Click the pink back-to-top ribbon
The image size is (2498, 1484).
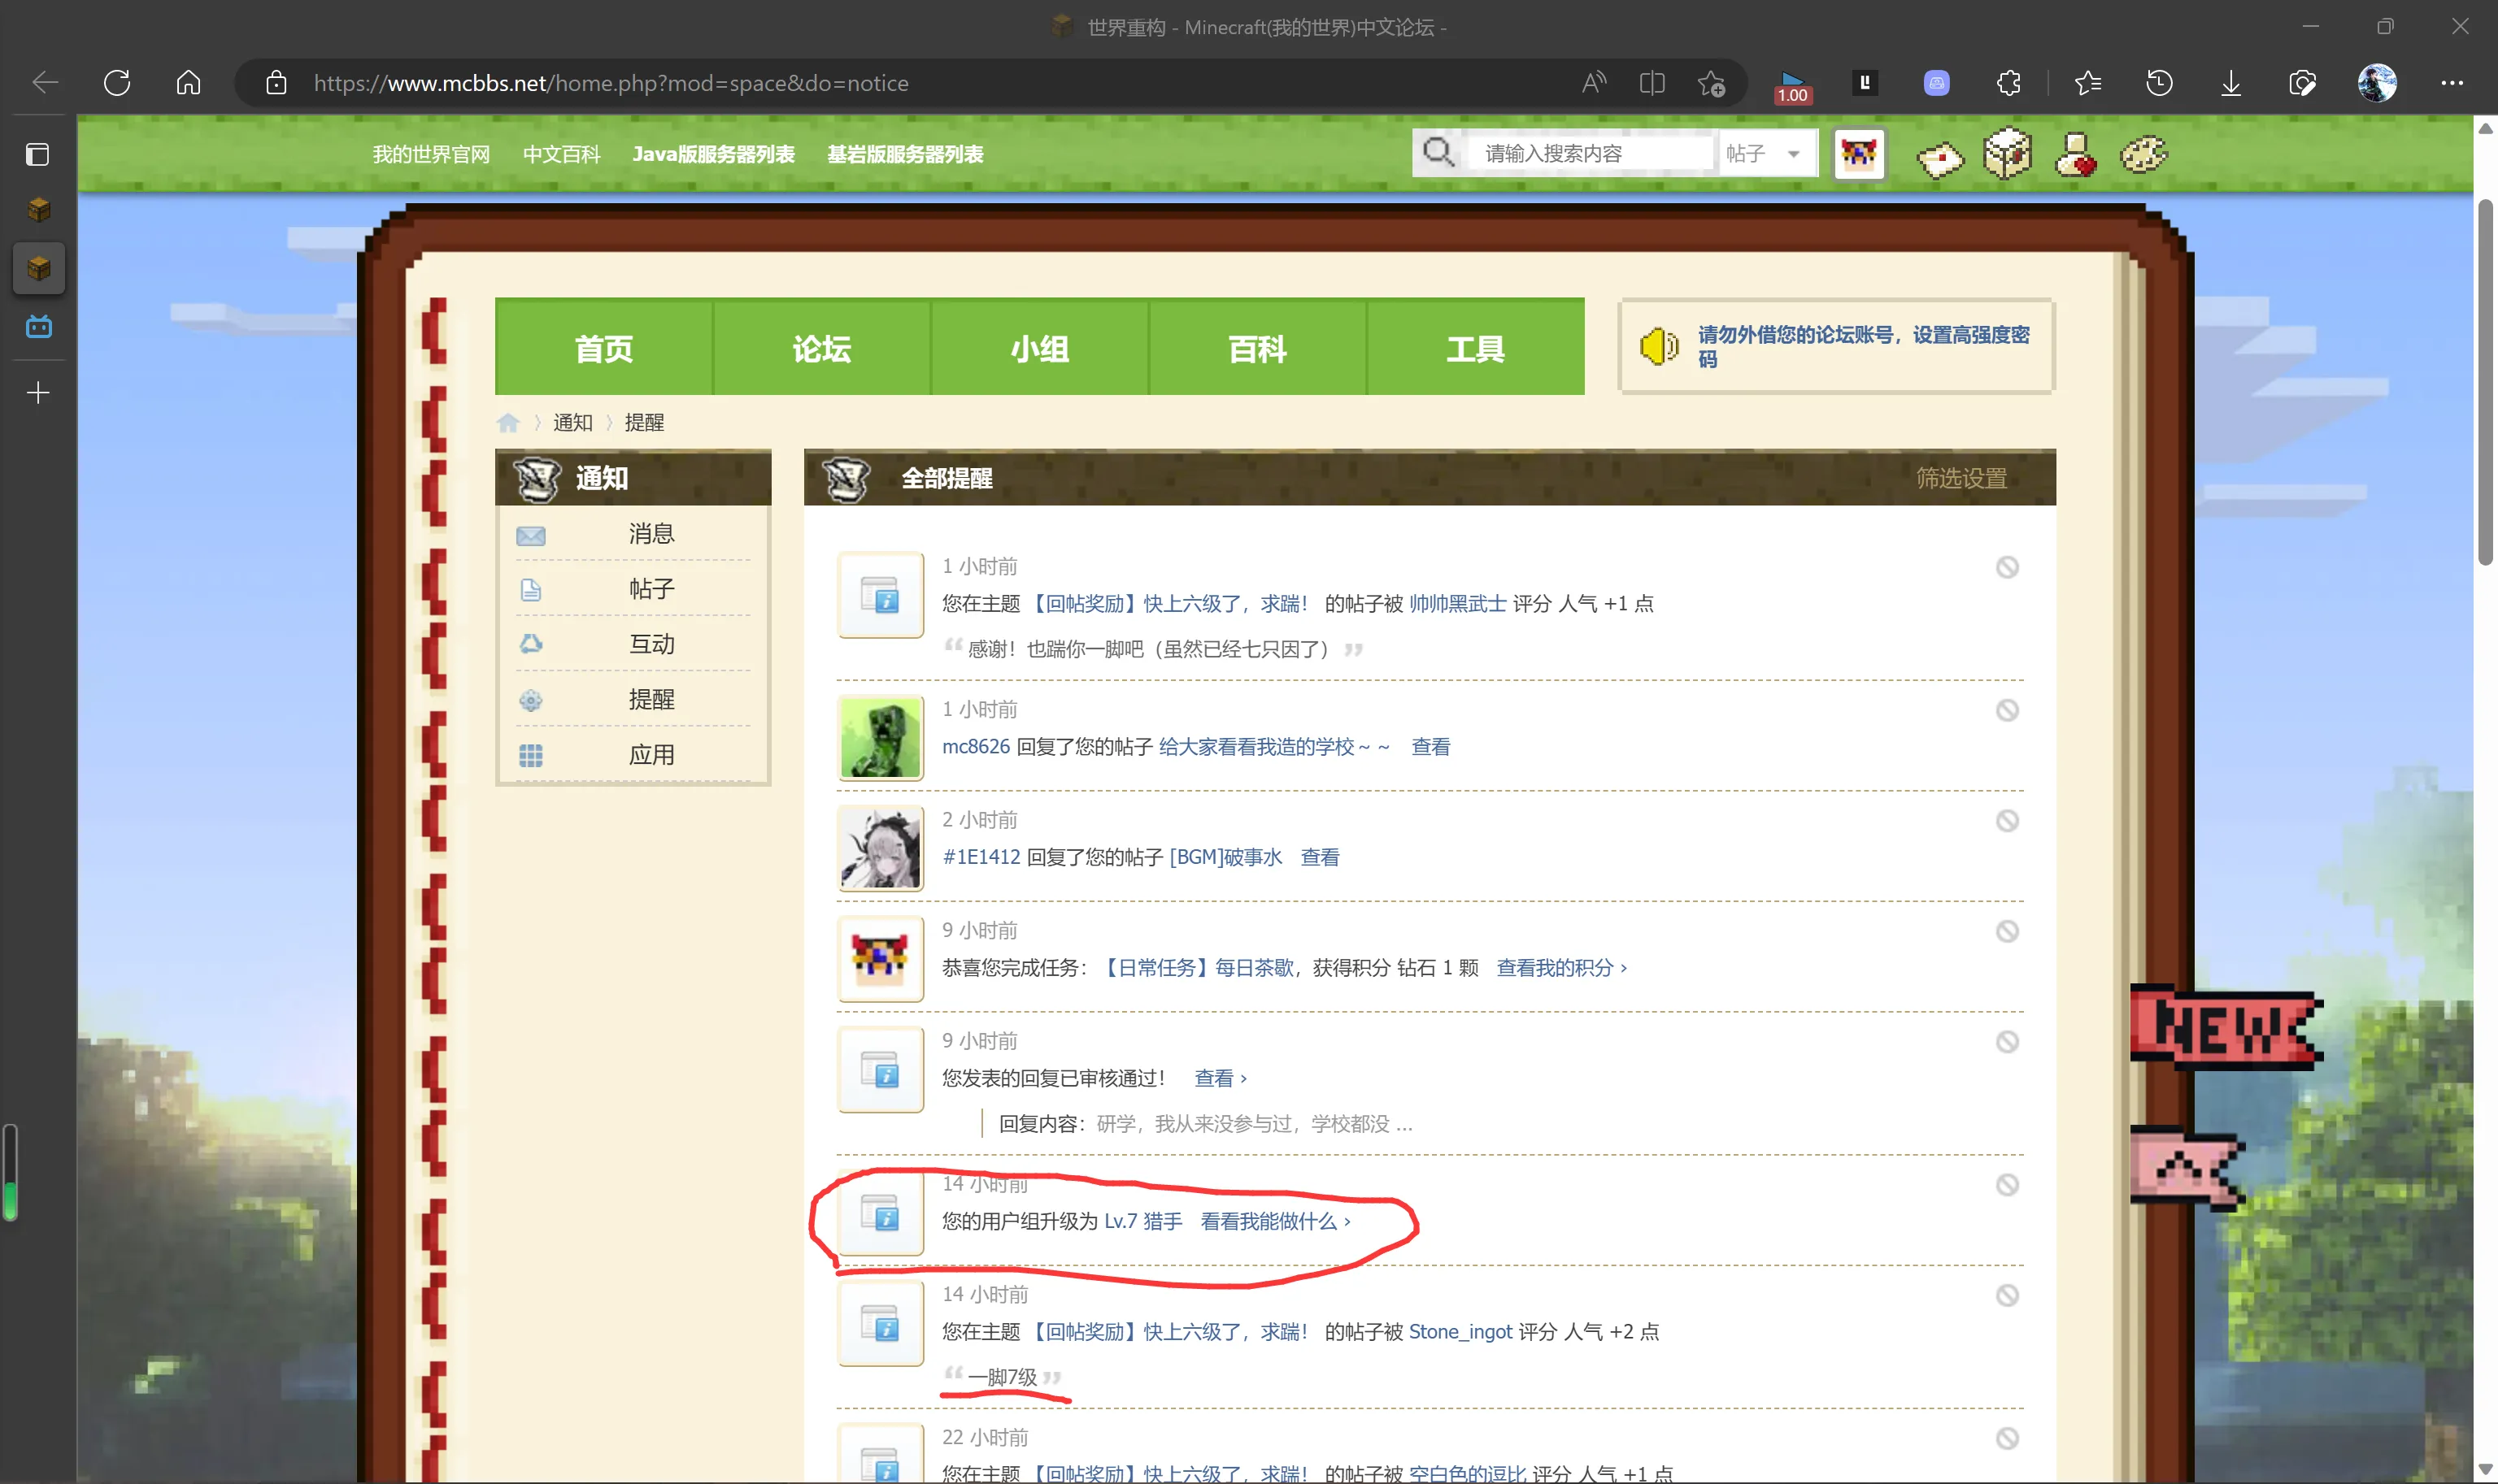(x=2186, y=1167)
